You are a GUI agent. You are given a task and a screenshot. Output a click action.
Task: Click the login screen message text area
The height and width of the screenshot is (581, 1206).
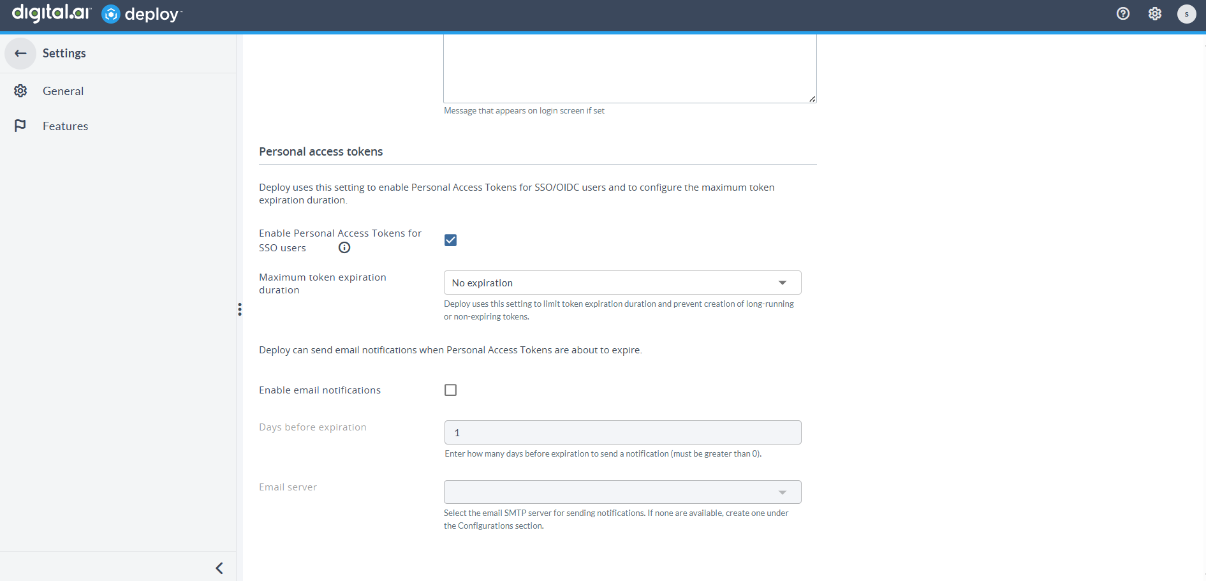tap(629, 68)
